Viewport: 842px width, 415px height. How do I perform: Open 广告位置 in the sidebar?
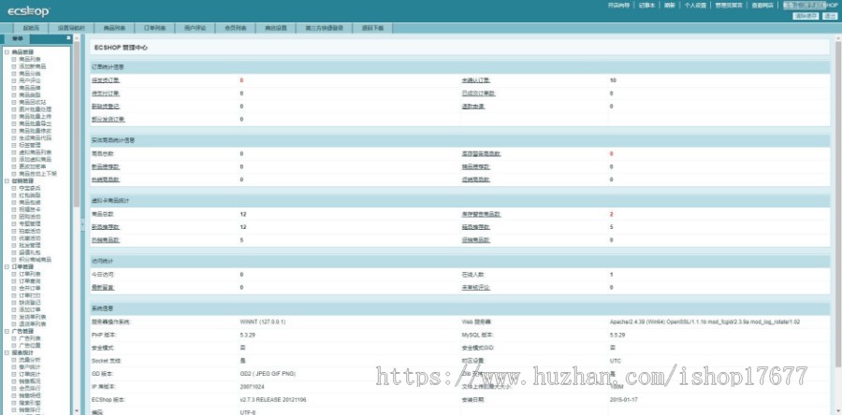pyautogui.click(x=29, y=346)
